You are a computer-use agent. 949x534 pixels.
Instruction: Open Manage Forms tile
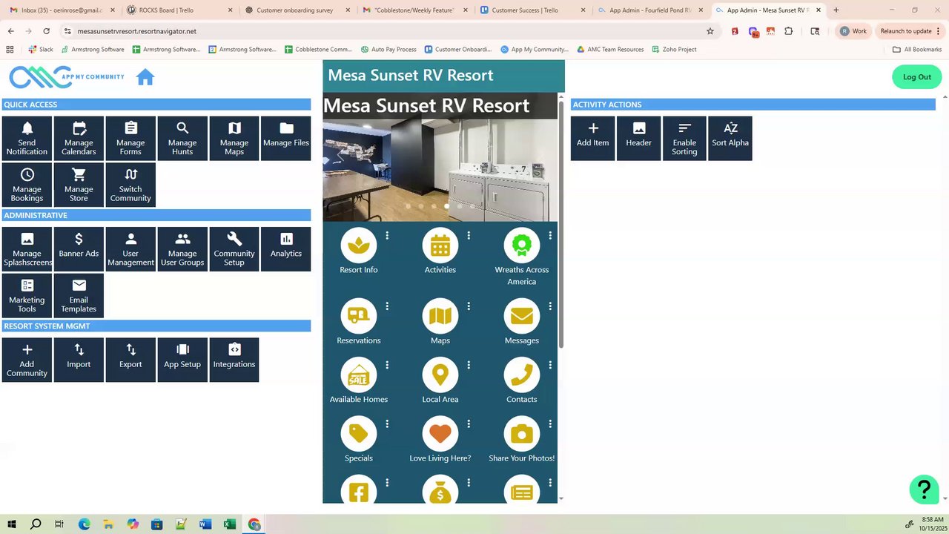tap(130, 138)
